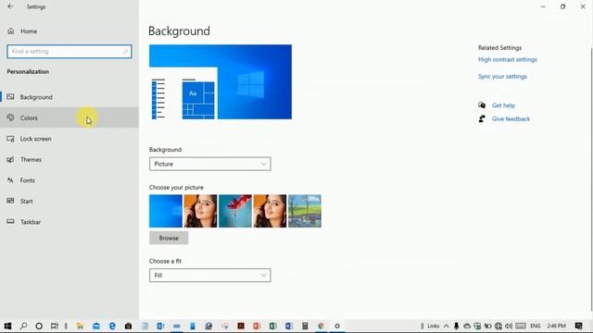Open Windows Security shield in tray
The width and height of the screenshot is (593, 333).
pos(477,326)
